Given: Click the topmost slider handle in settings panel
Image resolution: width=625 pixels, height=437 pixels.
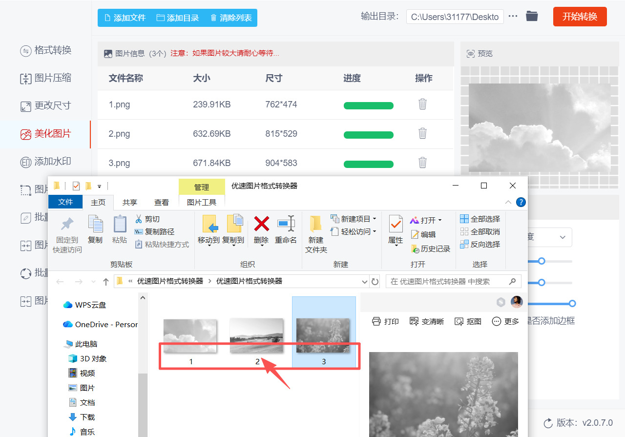Looking at the screenshot, I should [x=542, y=261].
